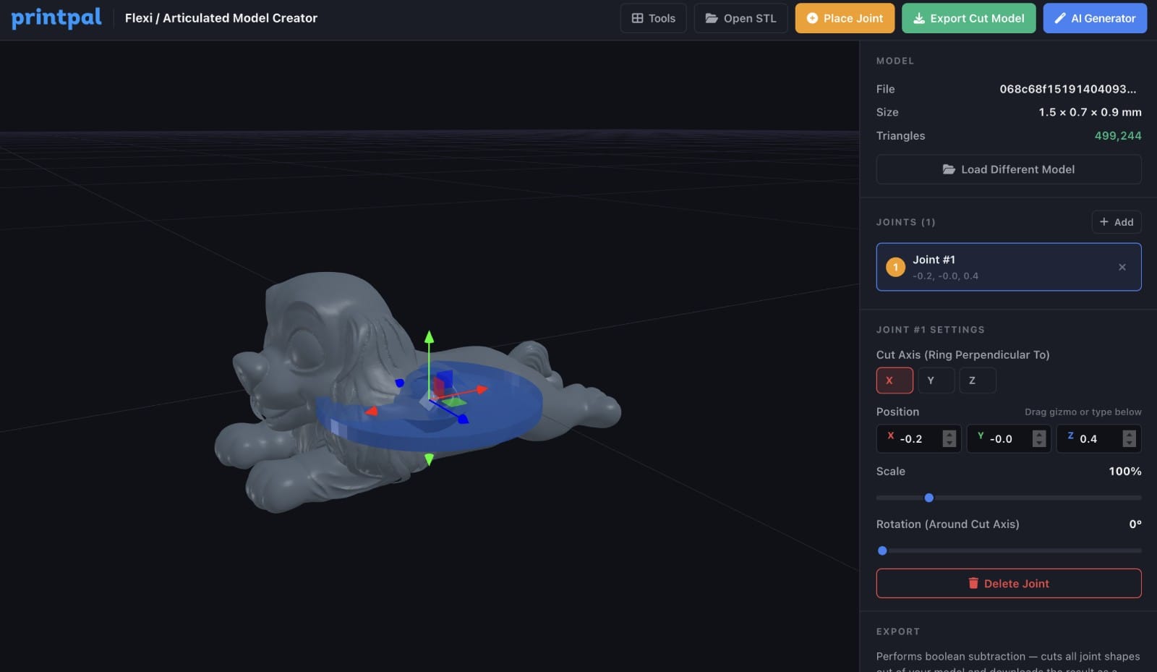The width and height of the screenshot is (1157, 672).
Task: Click Load Different Model
Action: (1008, 169)
